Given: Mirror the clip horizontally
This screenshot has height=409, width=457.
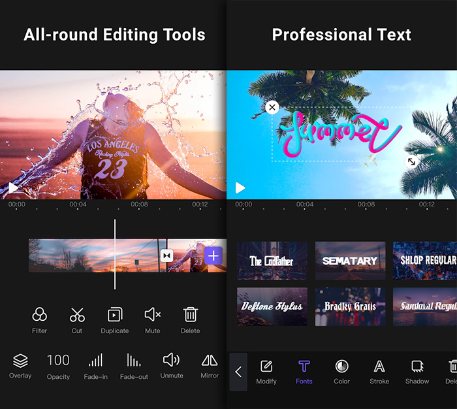Looking at the screenshot, I should [210, 366].
